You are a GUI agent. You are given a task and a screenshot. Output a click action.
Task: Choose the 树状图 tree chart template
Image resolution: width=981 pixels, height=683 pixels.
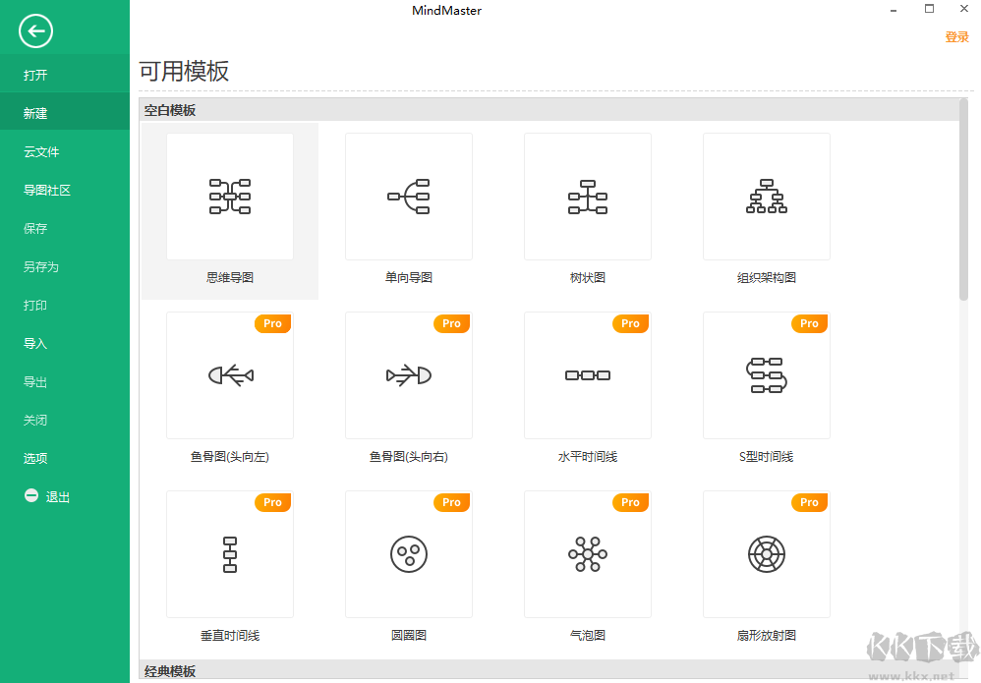[587, 197]
